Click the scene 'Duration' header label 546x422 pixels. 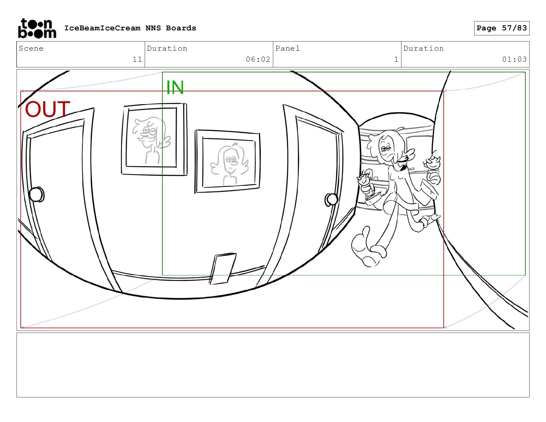point(167,49)
